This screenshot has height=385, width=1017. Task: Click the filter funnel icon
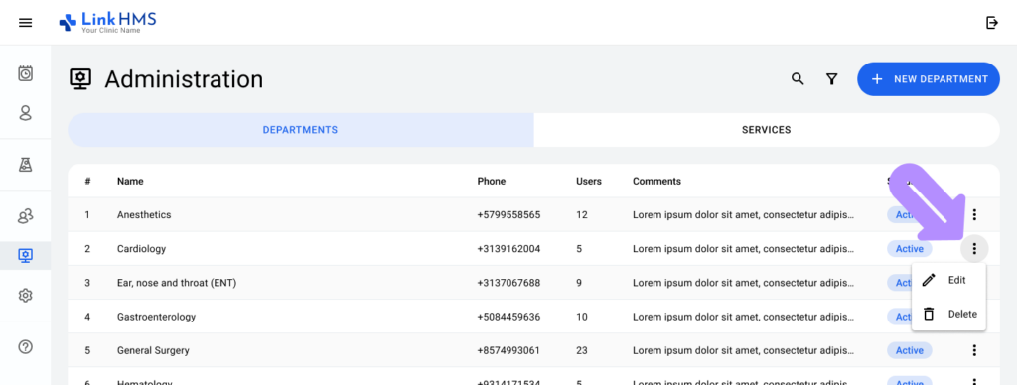(831, 79)
